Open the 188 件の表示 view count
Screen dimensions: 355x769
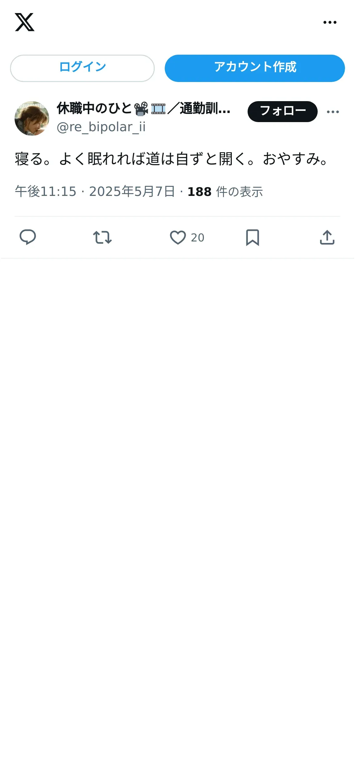225,192
